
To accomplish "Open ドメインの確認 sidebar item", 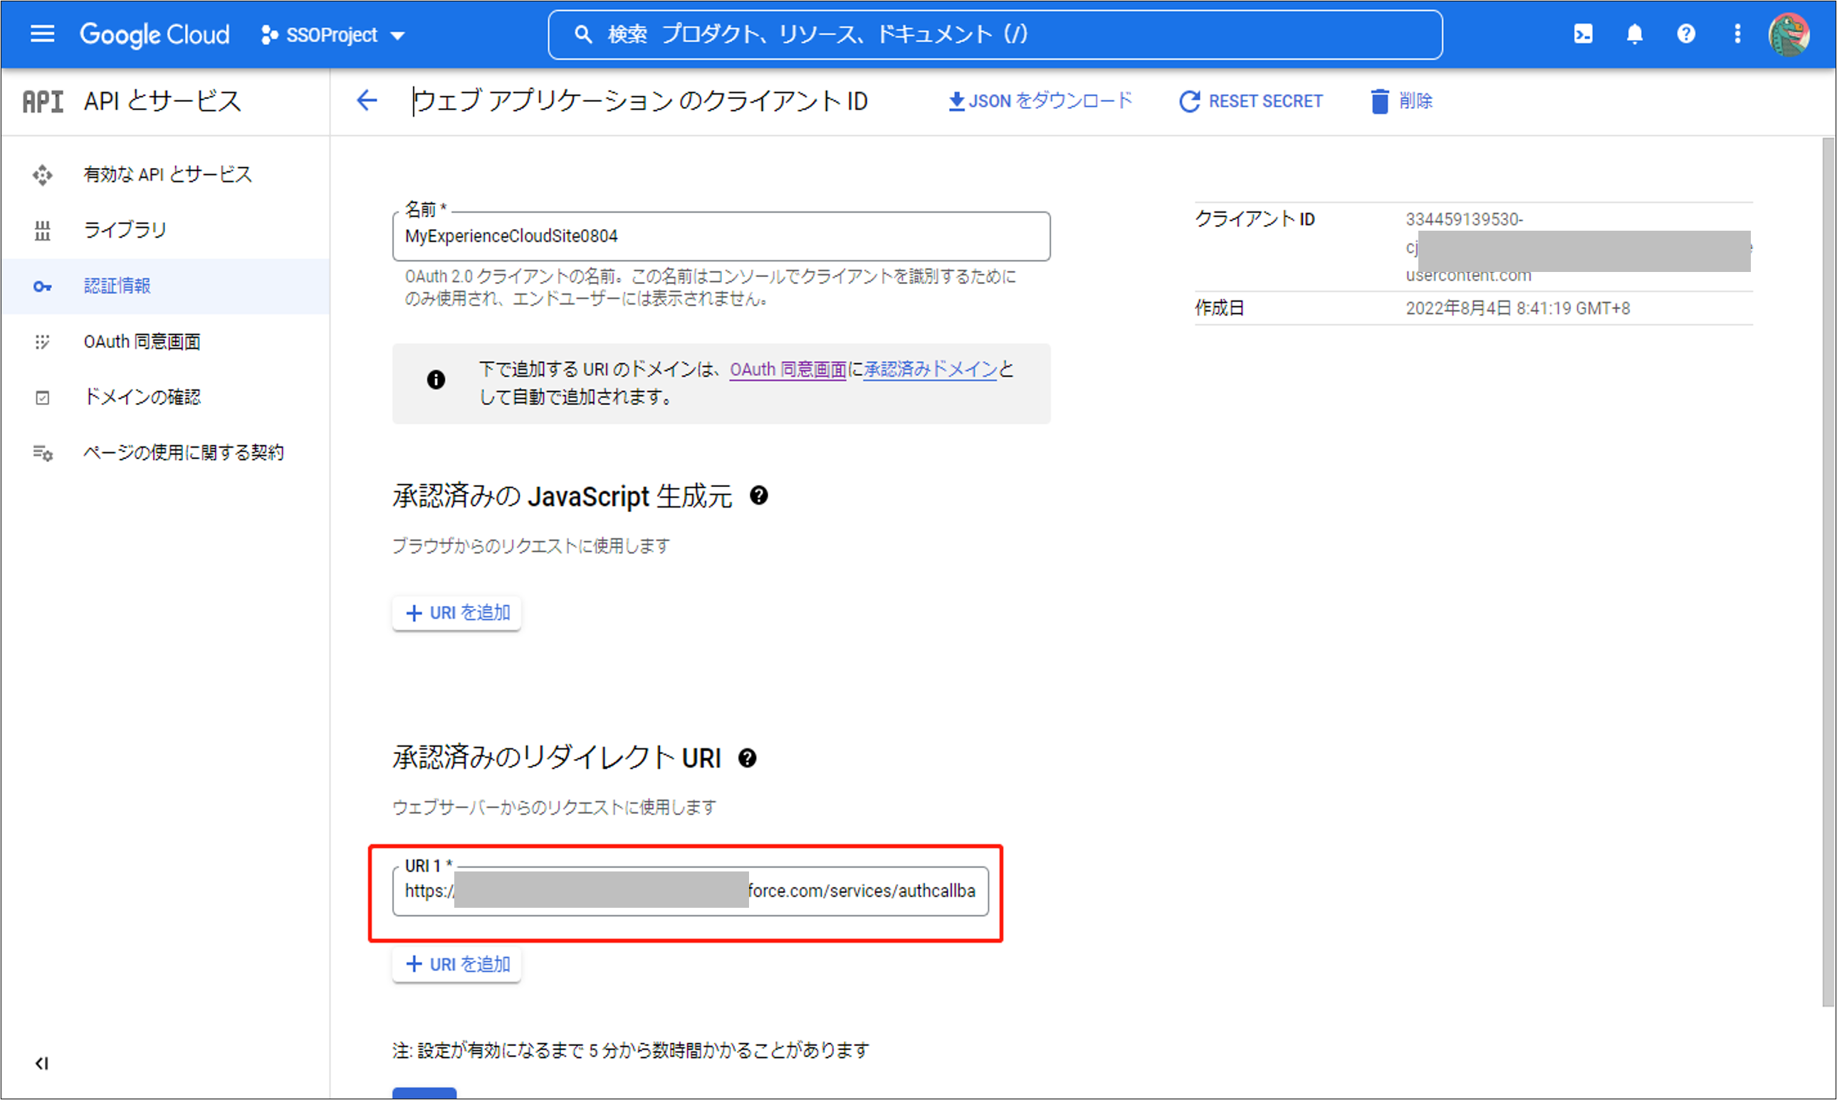I will [x=142, y=397].
